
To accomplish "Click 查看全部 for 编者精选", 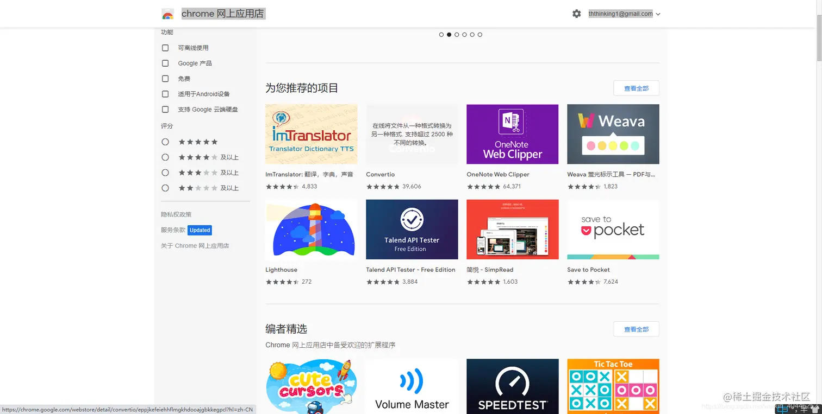I will coord(636,329).
